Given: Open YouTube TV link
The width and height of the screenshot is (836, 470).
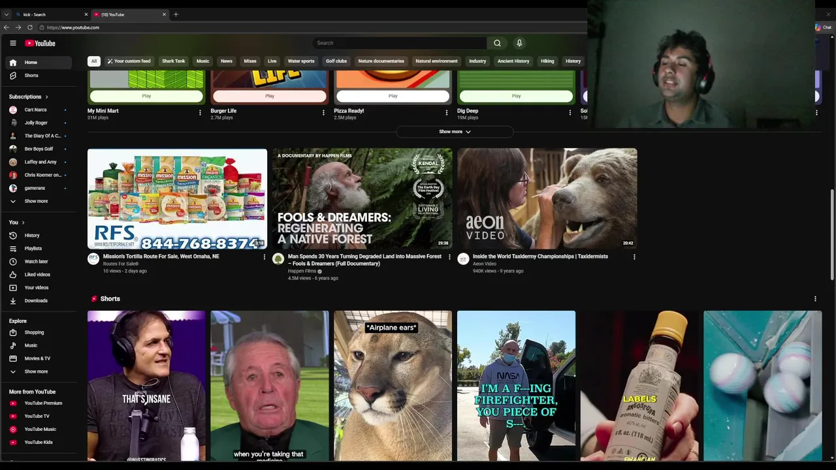Looking at the screenshot, I should point(39,416).
